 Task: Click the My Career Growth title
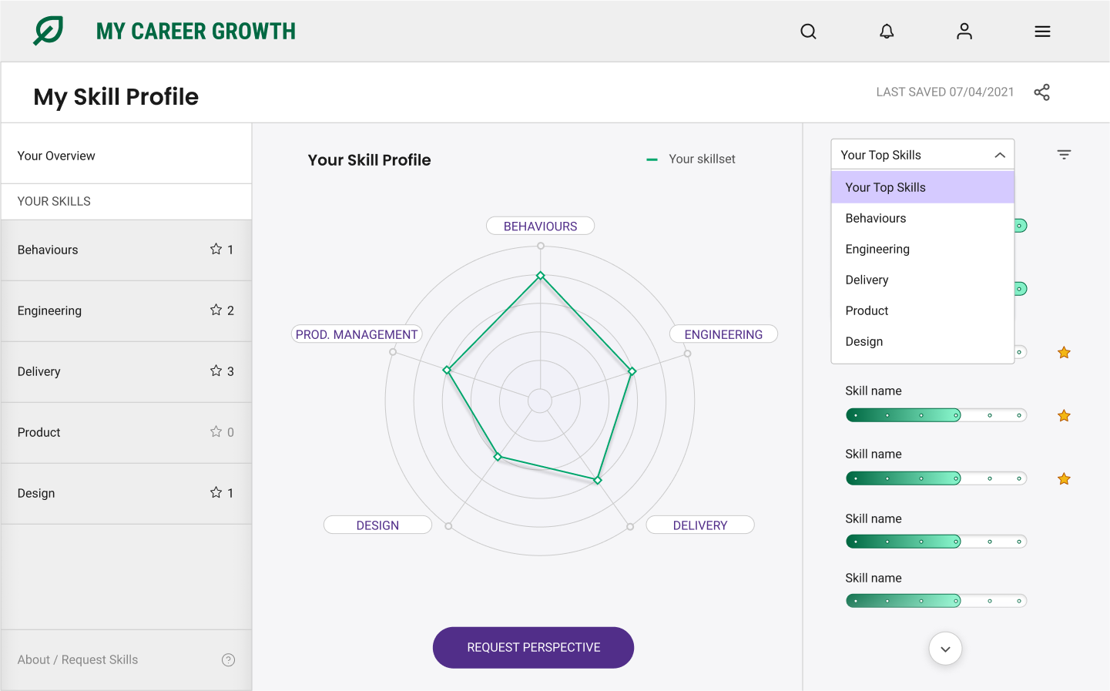point(196,32)
